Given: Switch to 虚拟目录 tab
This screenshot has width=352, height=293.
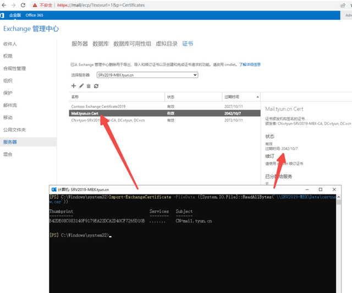Looking at the screenshot, I should (x=167, y=44).
